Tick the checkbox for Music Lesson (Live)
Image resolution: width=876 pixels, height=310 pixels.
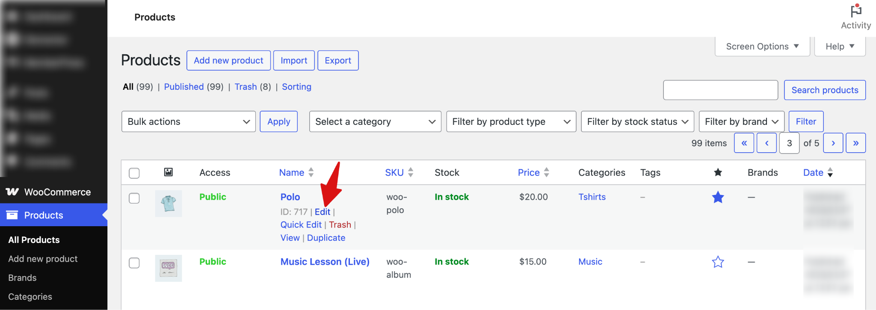(134, 263)
